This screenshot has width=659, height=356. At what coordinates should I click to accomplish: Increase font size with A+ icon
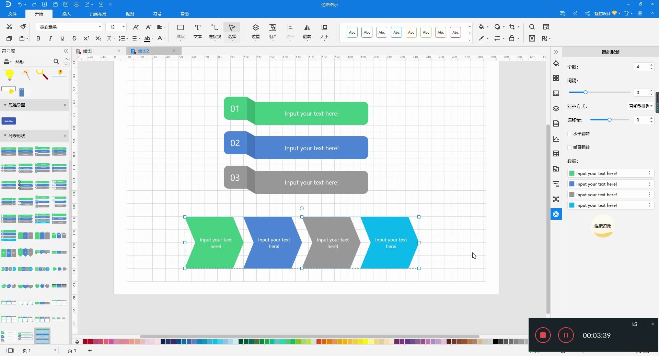pos(136,27)
